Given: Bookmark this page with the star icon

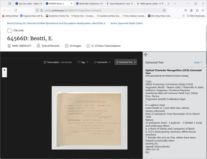Looking at the screenshot, I should 164,10.
